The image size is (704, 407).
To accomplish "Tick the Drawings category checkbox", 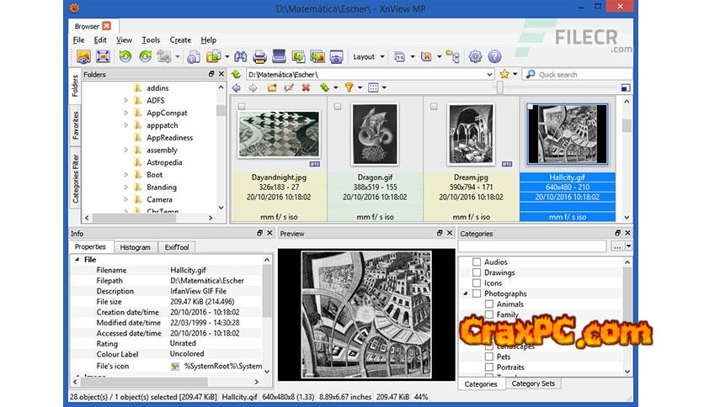I will (x=477, y=273).
